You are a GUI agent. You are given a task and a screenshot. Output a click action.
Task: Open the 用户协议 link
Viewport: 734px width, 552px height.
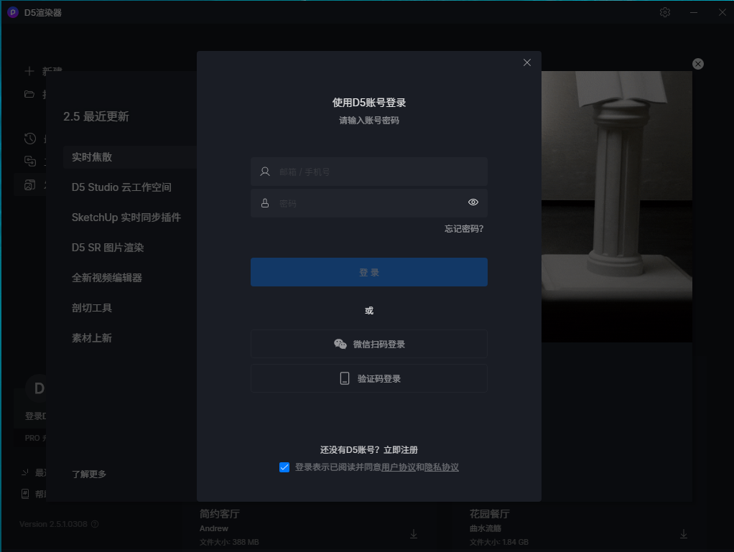(399, 467)
